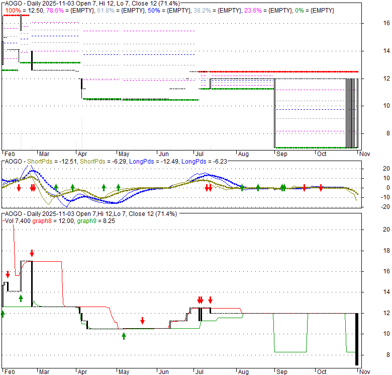Viewport: 392px width, 375px height.
Task: Click the 10 price label on top chart axis
Action: click(x=386, y=106)
